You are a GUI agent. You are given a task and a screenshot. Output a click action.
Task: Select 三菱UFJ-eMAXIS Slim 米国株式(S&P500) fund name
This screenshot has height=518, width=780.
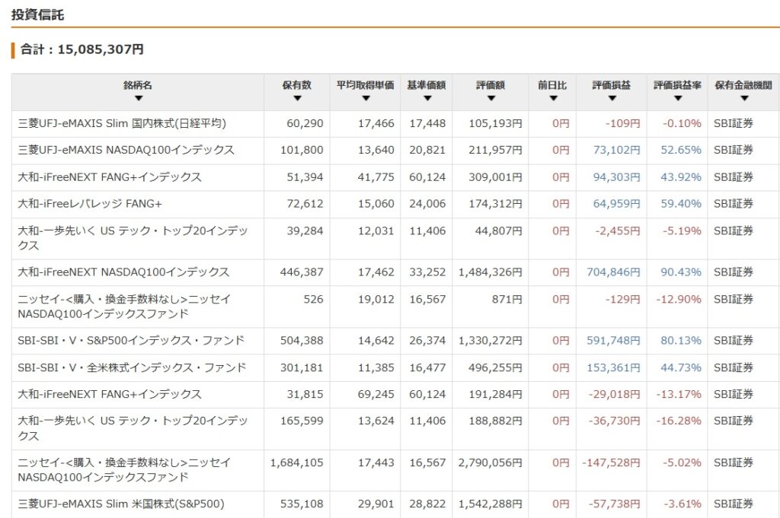click(x=121, y=504)
